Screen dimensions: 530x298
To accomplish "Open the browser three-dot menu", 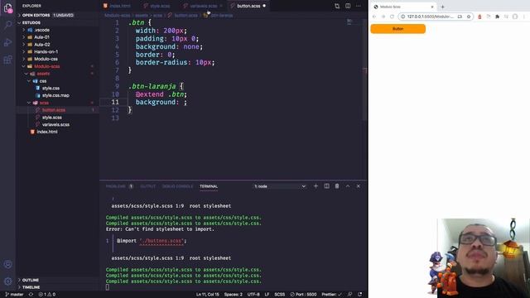I will [x=524, y=17].
